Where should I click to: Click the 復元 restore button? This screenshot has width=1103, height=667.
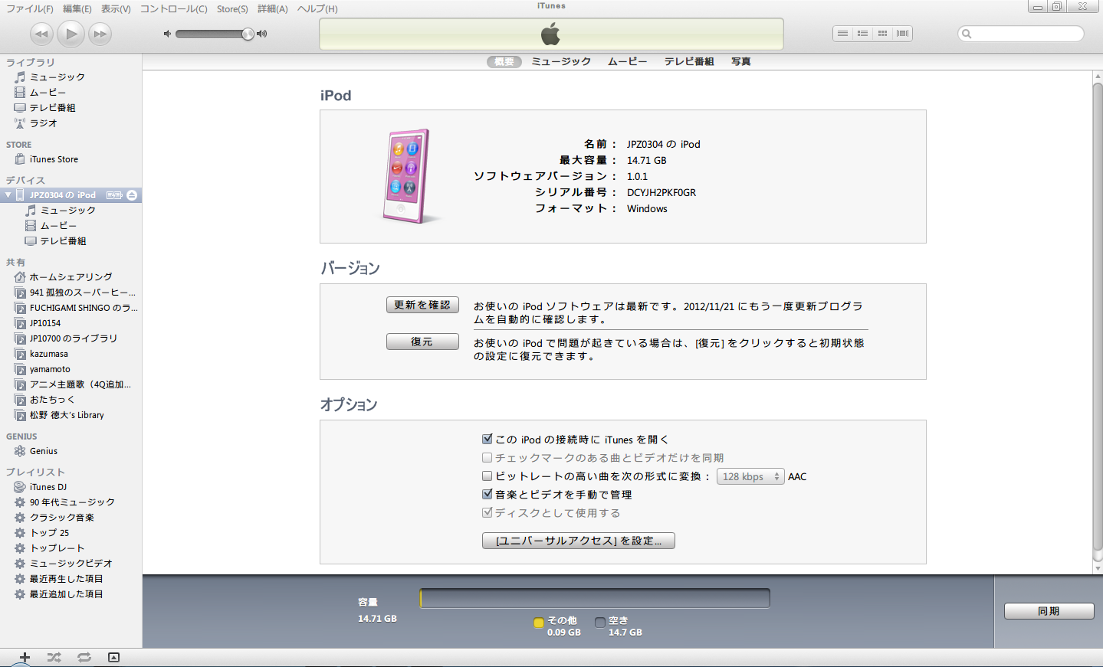click(422, 342)
